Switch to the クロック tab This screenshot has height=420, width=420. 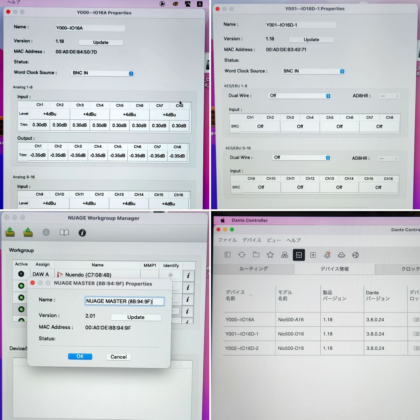pyautogui.click(x=398, y=269)
